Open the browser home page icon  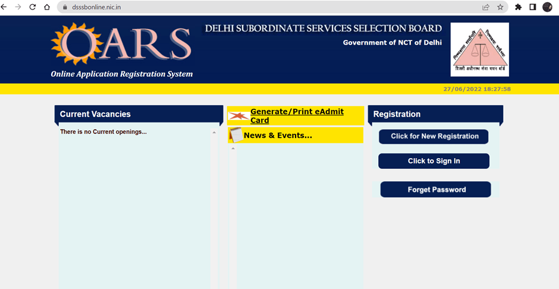47,7
